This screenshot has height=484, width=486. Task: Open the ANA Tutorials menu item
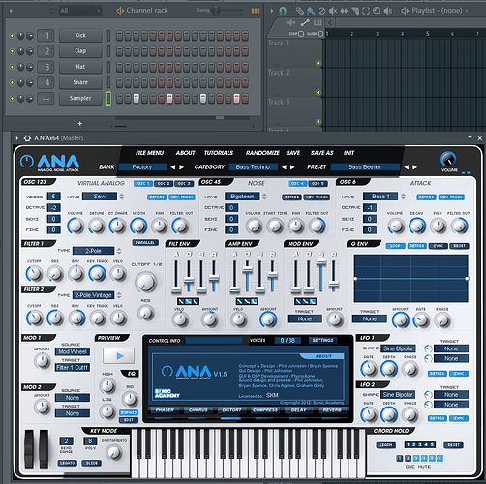[x=219, y=153]
